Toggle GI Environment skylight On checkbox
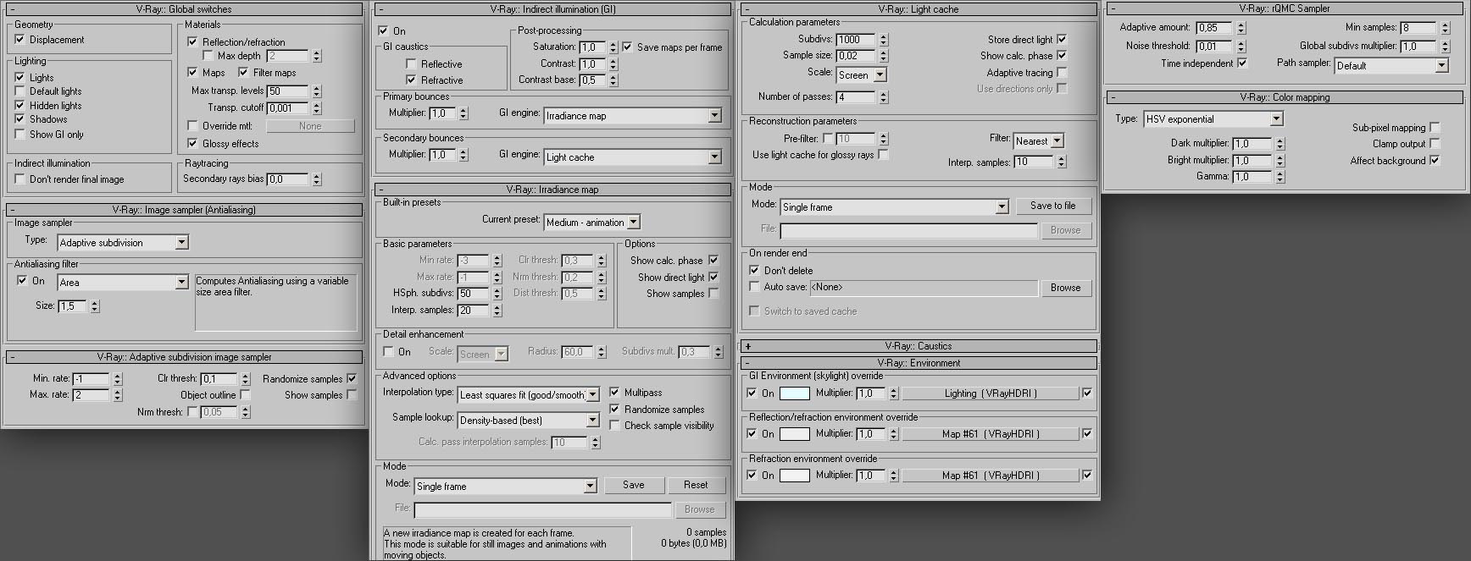 [752, 393]
